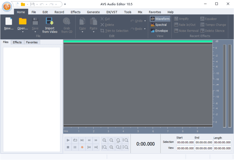
Task: Click the Vertical Zoom Out icon
Action: click(x=125, y=147)
